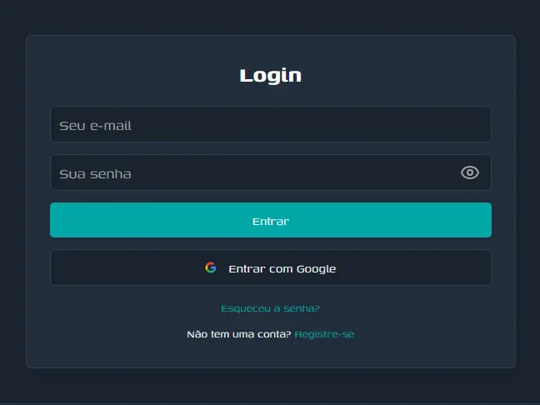
Task: Click the eye icon beside "Sua senha"
Action: (470, 172)
